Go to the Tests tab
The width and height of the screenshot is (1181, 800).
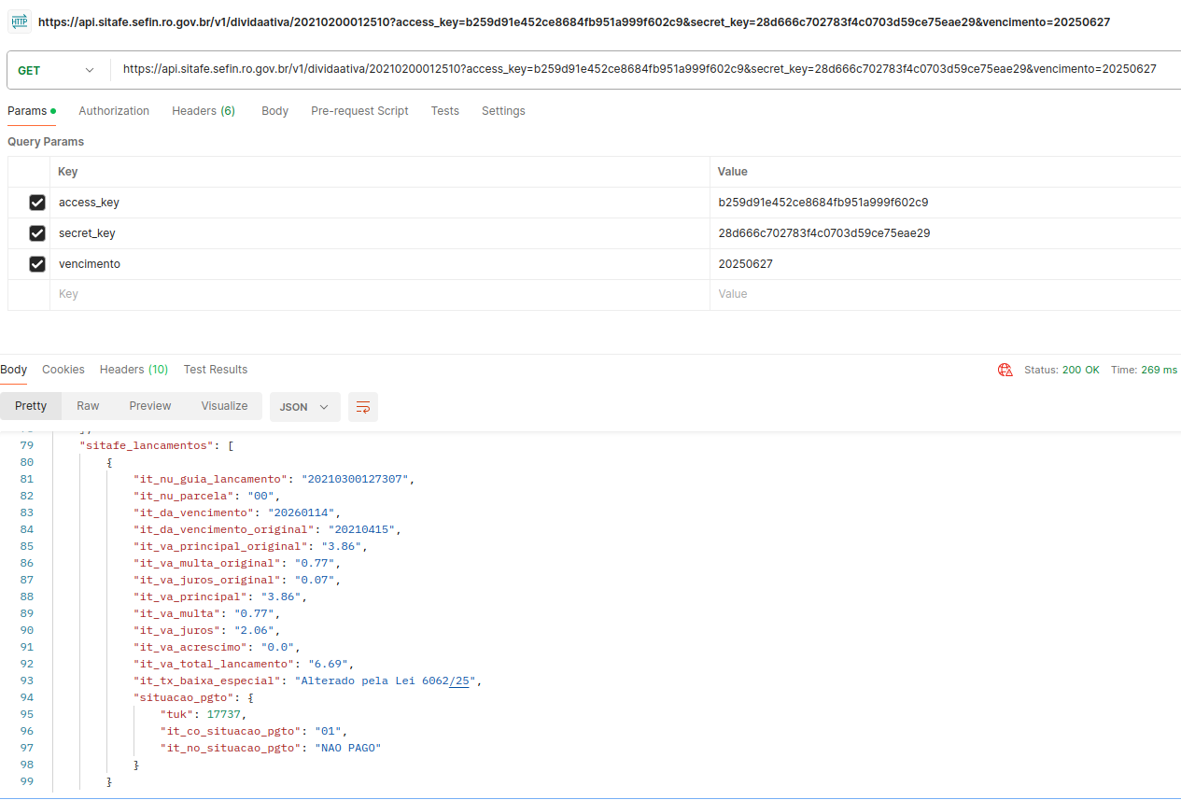click(x=444, y=111)
